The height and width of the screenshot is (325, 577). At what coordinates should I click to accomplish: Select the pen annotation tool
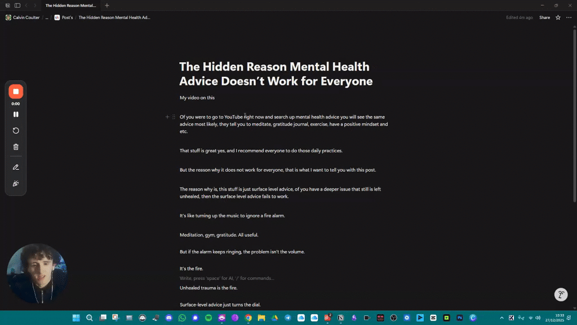tap(16, 167)
